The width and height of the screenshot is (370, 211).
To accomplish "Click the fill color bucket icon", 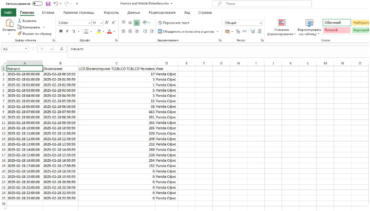I will [99, 31].
